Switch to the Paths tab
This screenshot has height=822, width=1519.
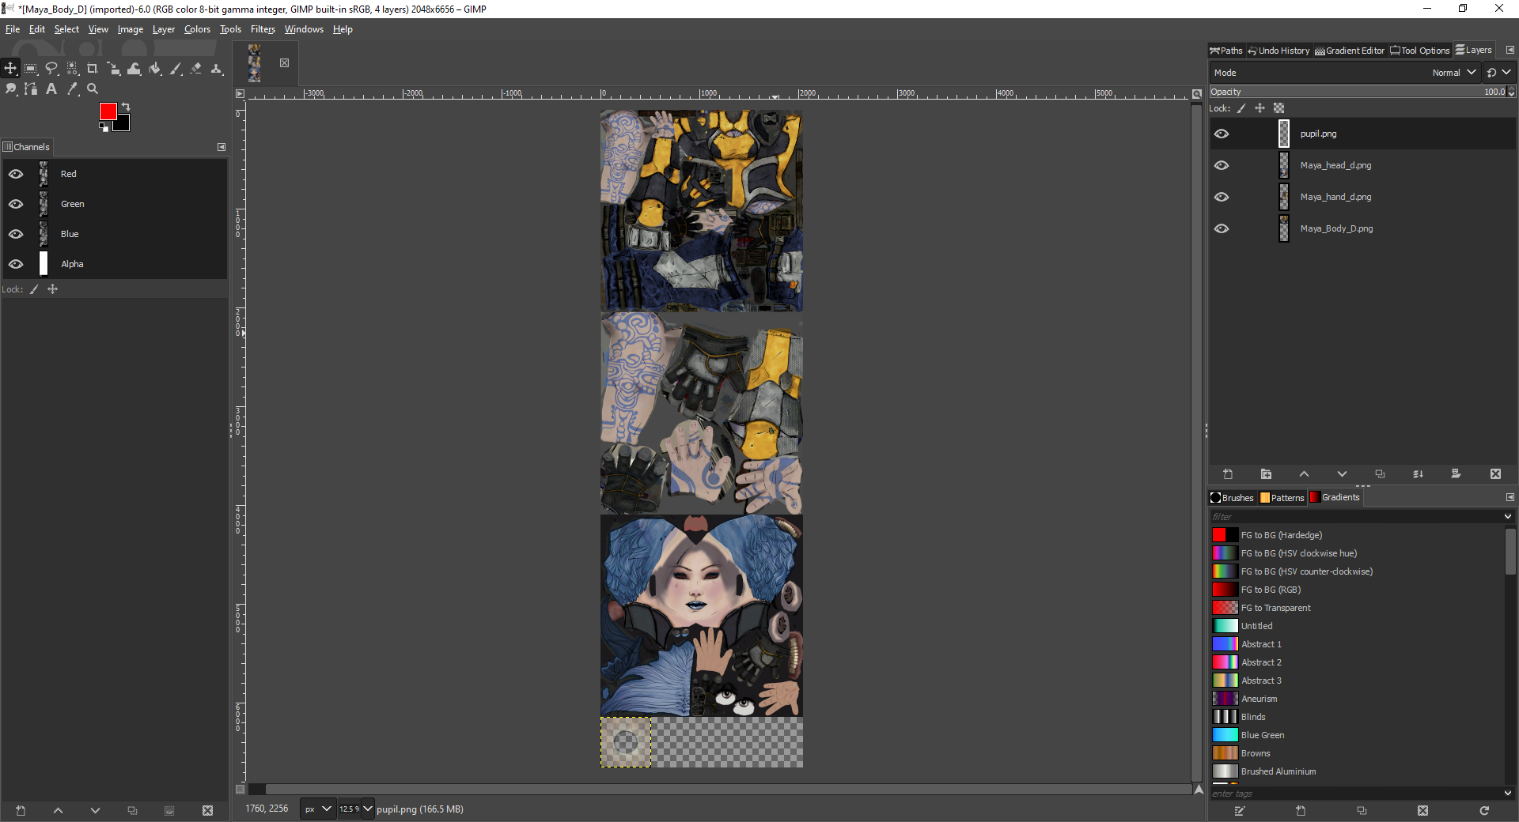(1226, 51)
